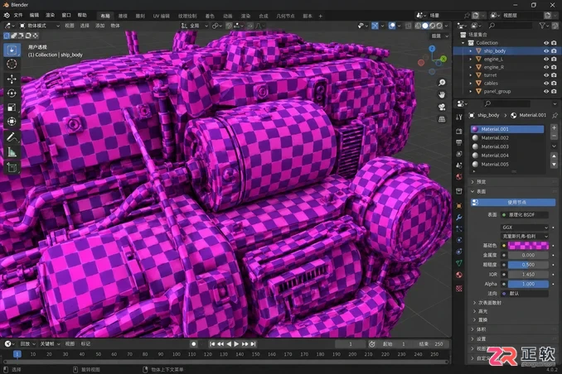Screen dimensions: 562x374
Task: Expand the 预览 preview panel
Action: tap(512, 182)
